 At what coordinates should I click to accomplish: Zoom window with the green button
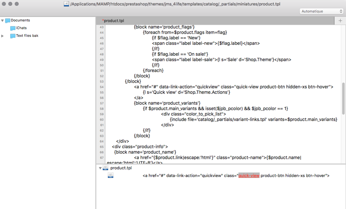click(x=17, y=4)
